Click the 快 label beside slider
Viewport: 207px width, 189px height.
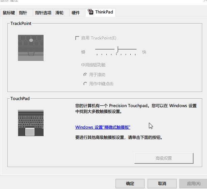pyautogui.click(x=144, y=52)
